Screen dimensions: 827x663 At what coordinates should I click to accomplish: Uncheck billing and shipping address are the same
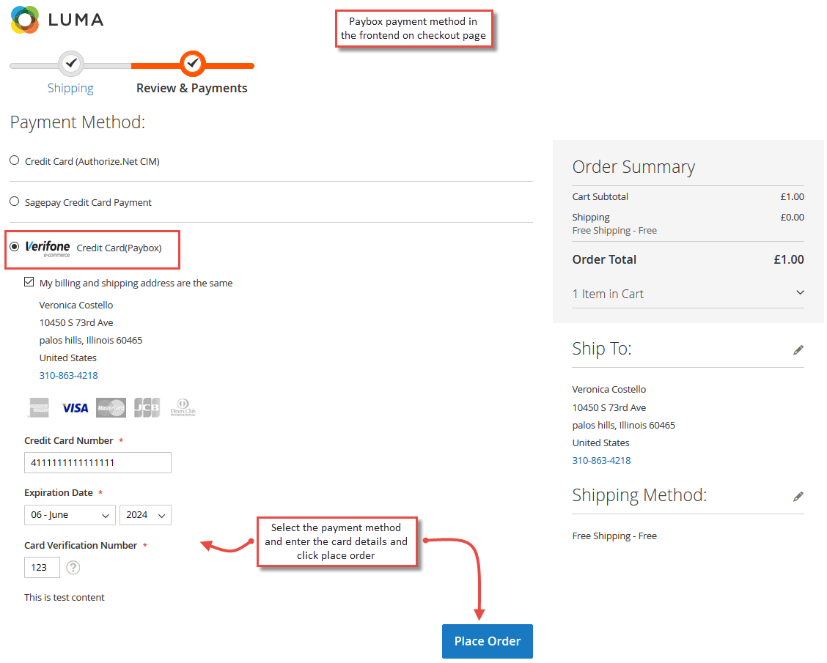(x=29, y=282)
